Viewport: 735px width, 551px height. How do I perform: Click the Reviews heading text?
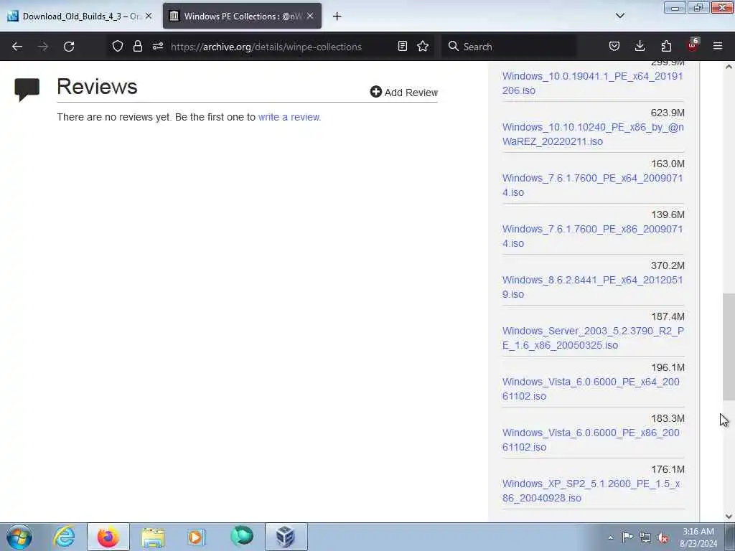pos(97,87)
